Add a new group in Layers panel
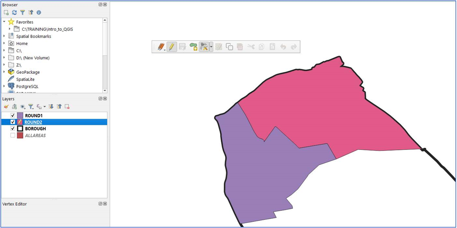 [x=14, y=107]
